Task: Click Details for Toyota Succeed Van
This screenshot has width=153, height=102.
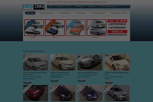Action: [x=27, y=82]
